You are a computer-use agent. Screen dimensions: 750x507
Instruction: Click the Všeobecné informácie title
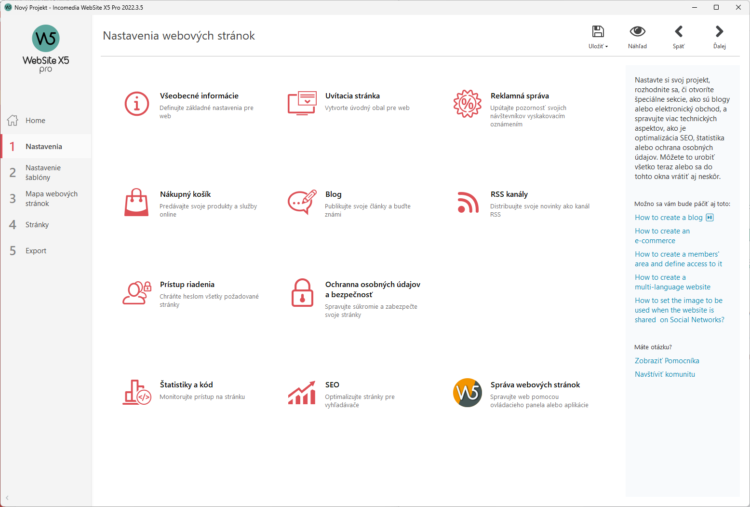199,96
